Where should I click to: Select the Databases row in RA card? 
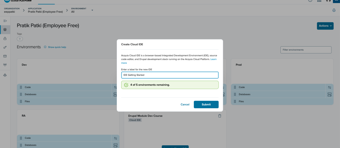tap(68, 145)
